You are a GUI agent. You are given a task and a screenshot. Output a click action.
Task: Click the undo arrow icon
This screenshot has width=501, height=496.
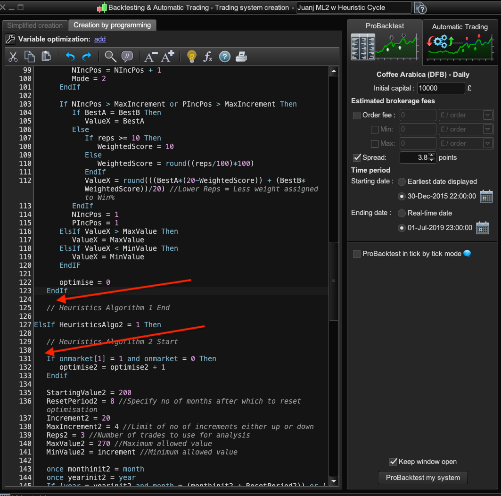point(70,57)
